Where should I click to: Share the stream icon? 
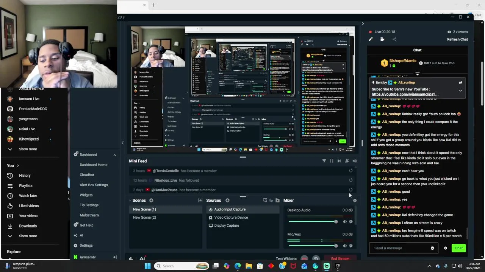pyautogui.click(x=394, y=39)
